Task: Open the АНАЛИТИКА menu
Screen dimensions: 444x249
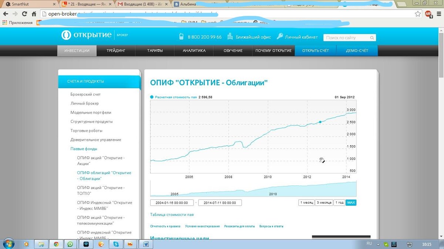Action: click(194, 51)
